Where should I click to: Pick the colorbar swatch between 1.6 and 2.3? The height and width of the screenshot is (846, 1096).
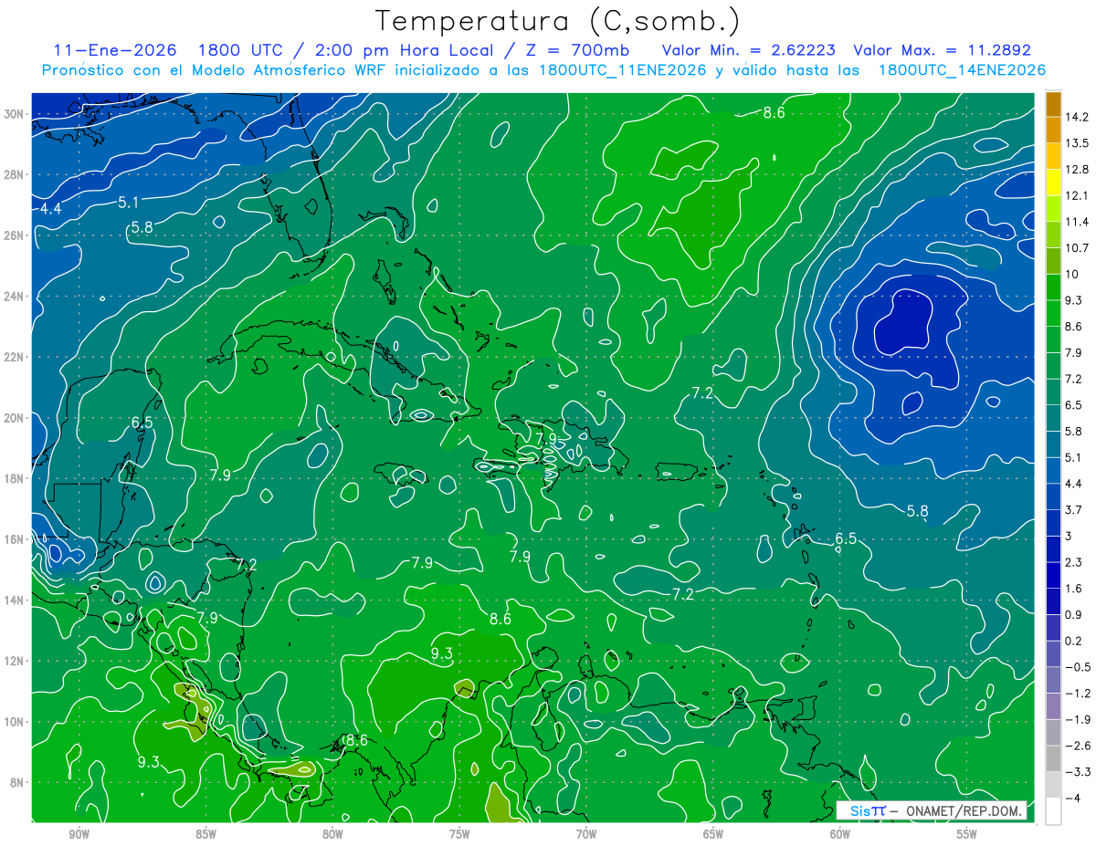pos(1053,575)
